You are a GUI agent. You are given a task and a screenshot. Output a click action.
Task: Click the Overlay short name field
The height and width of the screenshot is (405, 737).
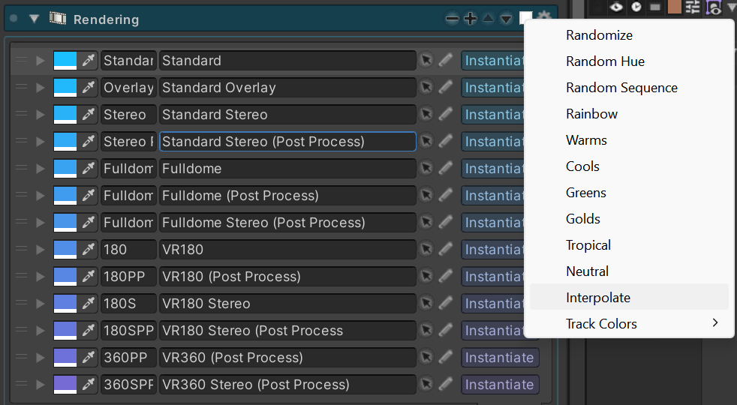(x=128, y=88)
